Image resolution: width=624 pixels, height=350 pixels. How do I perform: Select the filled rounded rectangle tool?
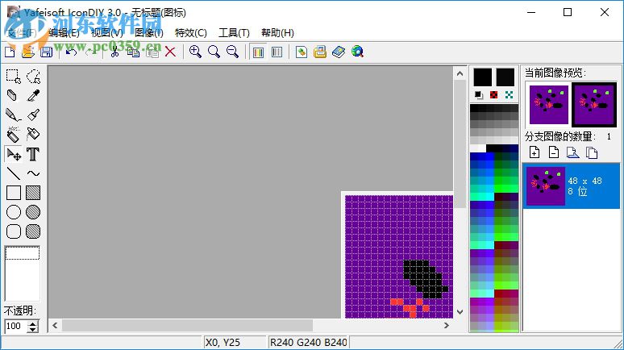33,231
